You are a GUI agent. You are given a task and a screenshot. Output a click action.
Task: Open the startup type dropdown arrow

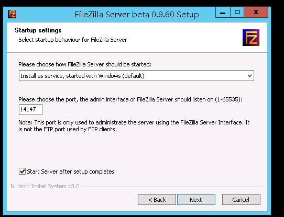[249, 76]
